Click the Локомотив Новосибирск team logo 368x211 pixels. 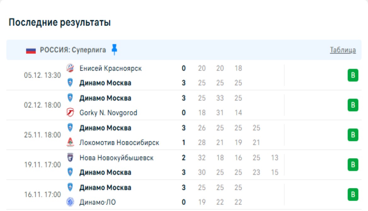70,143
